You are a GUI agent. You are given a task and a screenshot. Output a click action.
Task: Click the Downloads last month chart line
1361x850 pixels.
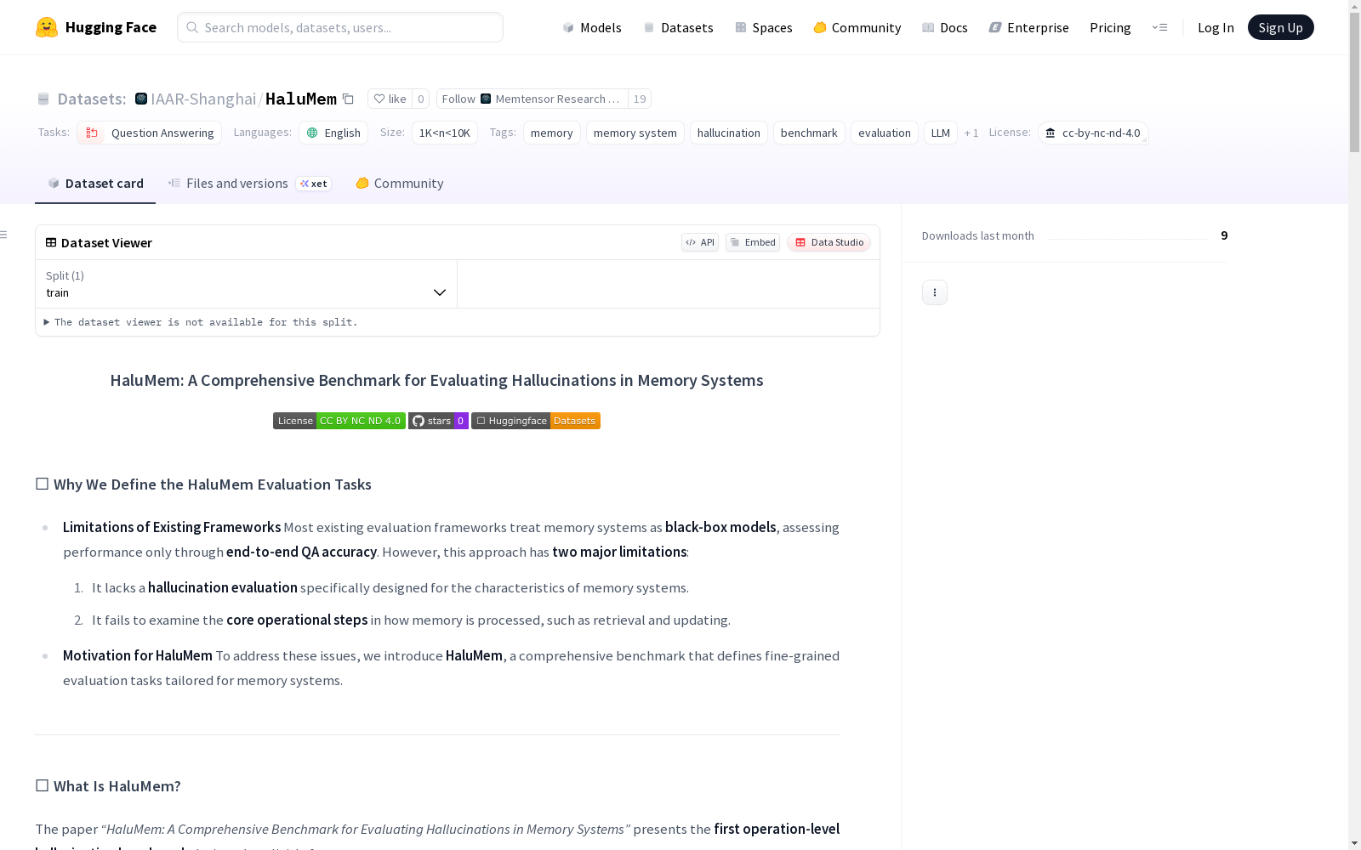[1128, 237]
